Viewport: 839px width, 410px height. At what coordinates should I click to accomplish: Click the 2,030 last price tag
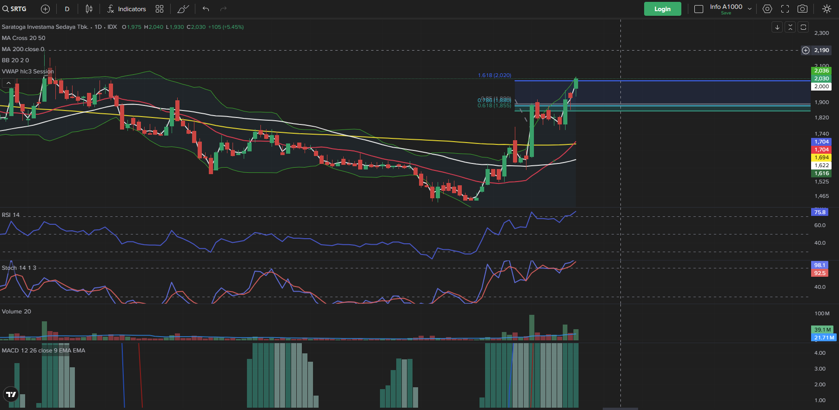pyautogui.click(x=821, y=78)
